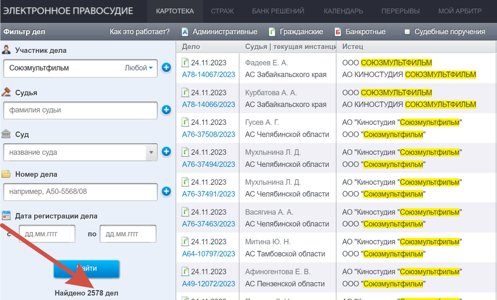497x300 pixels.
Task: Add another judge with plus icon
Action: (x=166, y=110)
